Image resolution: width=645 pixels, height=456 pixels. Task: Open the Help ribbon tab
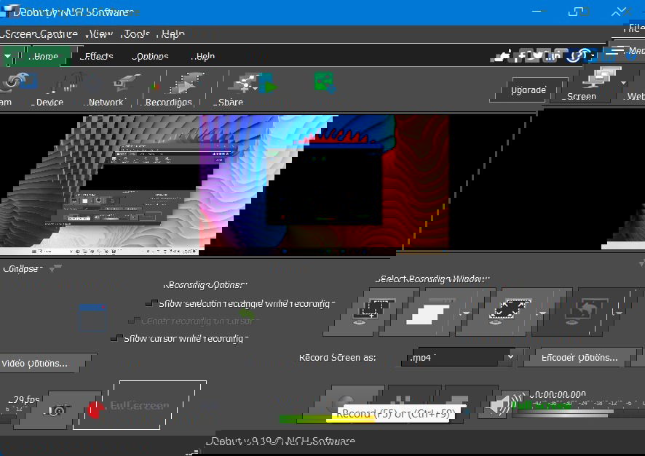pyautogui.click(x=204, y=56)
